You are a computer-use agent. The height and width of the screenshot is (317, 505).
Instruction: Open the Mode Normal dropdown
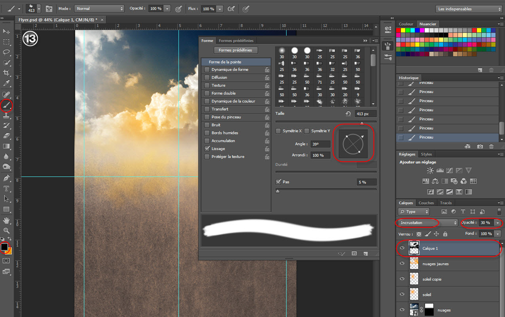[99, 8]
